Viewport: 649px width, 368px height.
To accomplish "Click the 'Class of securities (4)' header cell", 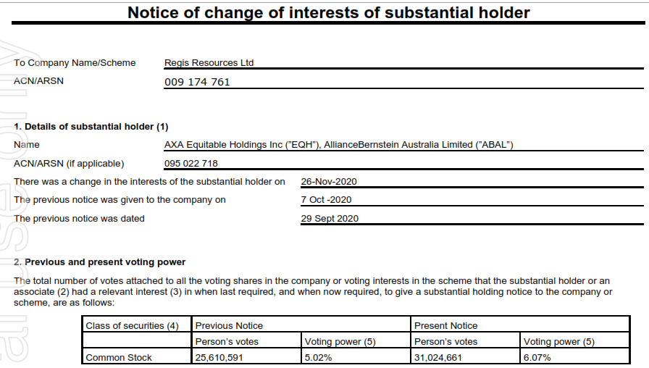I will [x=132, y=326].
